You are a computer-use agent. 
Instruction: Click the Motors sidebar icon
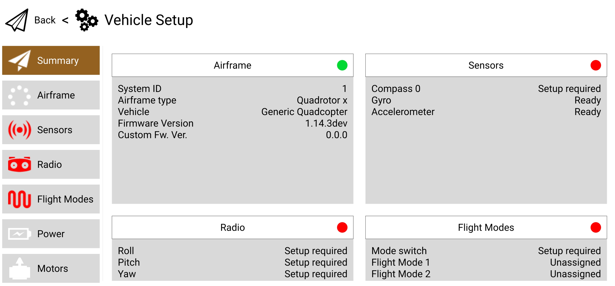click(x=19, y=268)
